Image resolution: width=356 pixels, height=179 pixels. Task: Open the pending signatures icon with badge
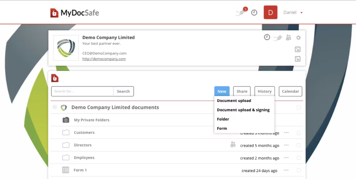[241, 12]
